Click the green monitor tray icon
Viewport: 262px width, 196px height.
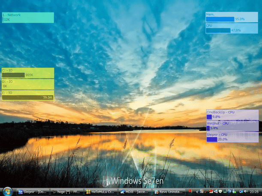point(225,191)
